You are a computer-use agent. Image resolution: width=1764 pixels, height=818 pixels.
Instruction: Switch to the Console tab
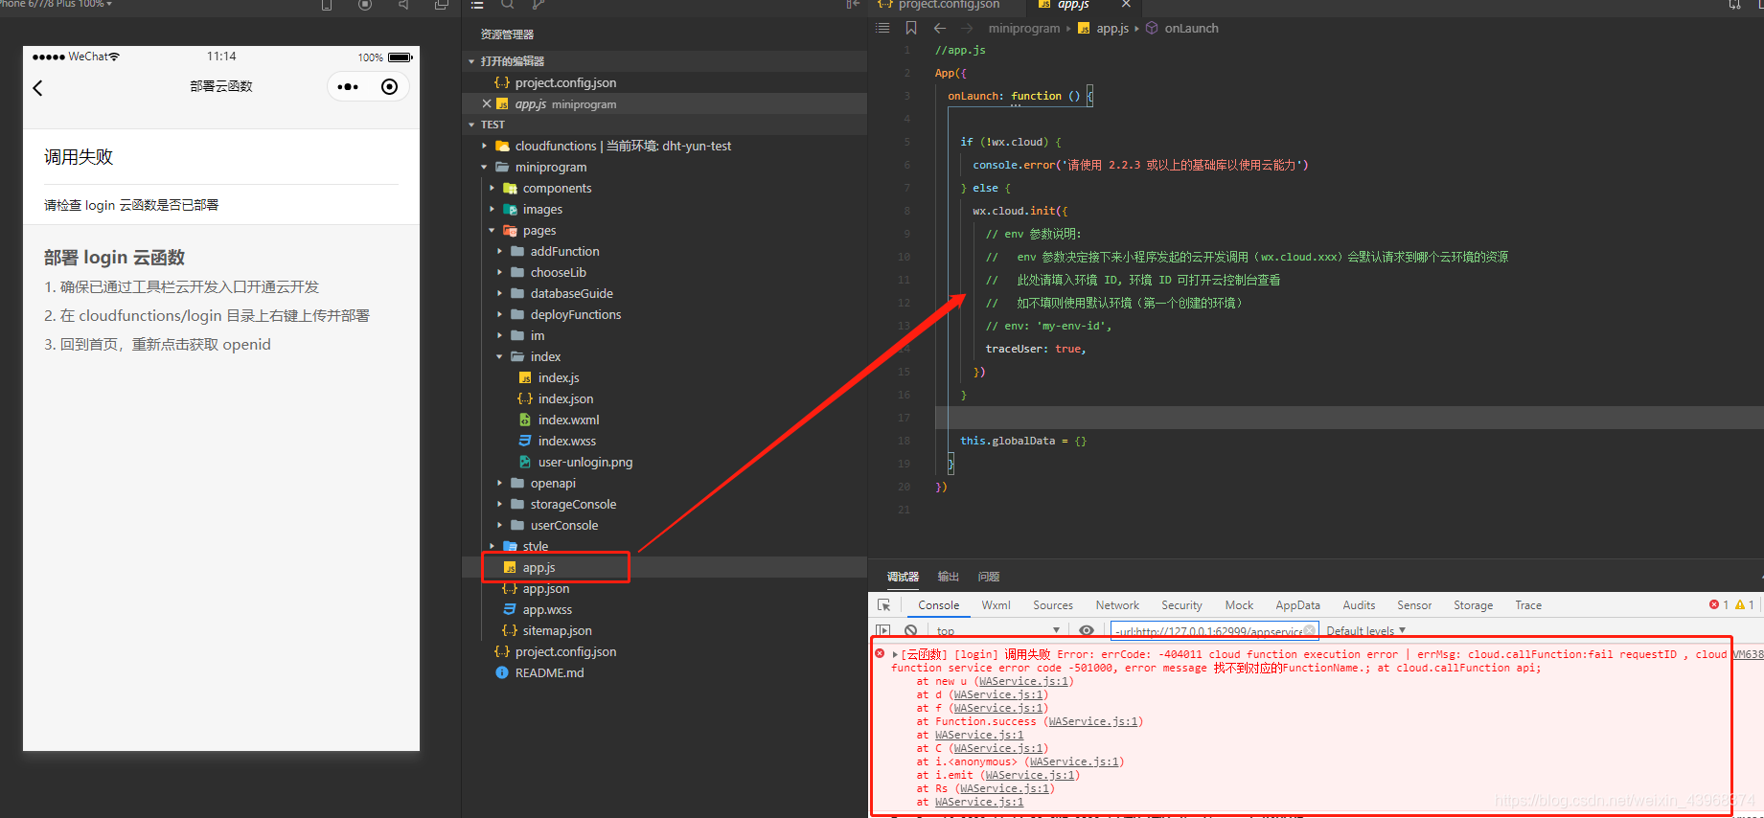(x=938, y=605)
